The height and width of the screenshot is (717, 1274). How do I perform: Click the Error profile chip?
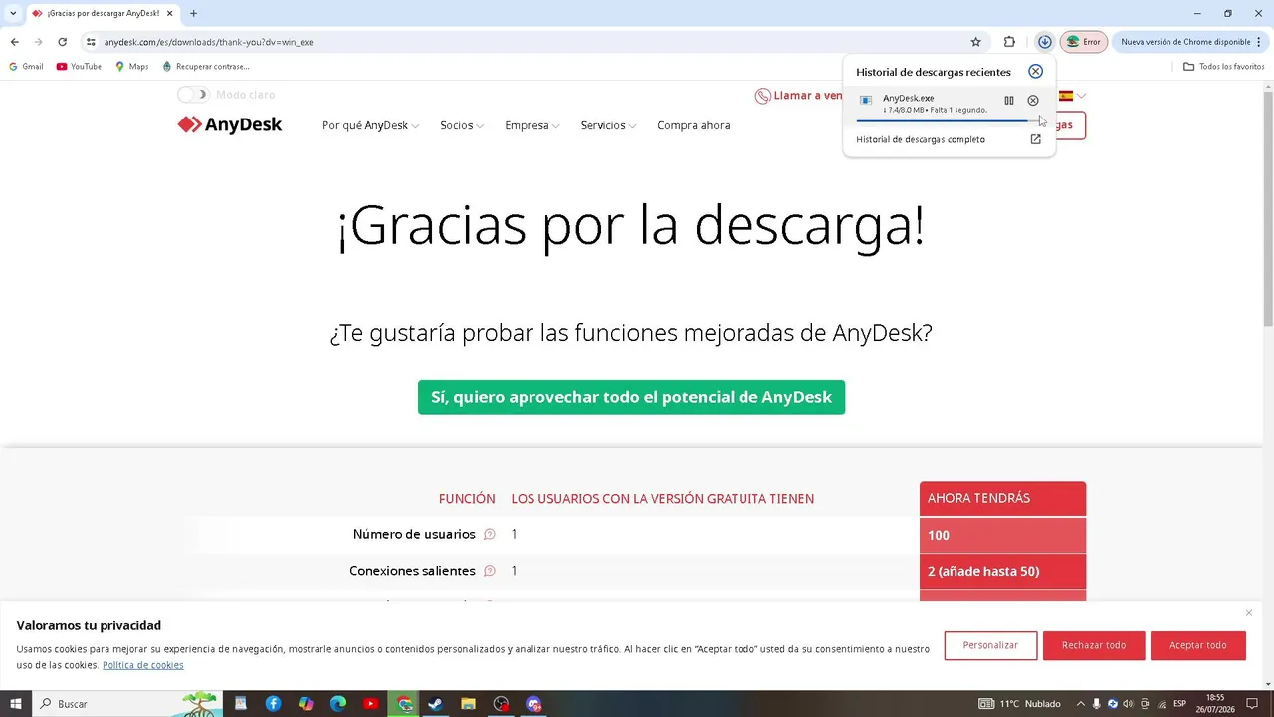(1084, 42)
